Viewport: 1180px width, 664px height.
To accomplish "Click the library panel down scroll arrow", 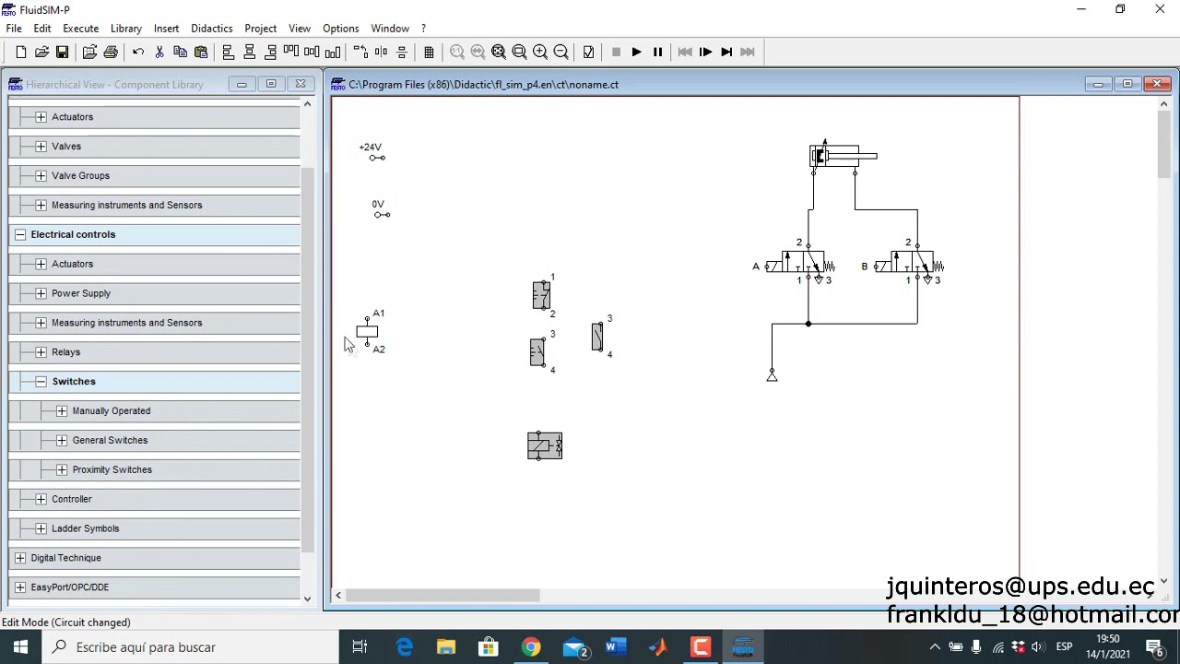I will (307, 599).
